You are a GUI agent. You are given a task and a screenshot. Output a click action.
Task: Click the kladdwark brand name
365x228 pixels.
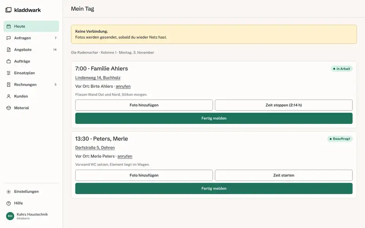point(27,10)
